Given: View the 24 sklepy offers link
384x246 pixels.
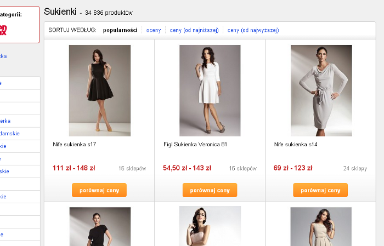Looking at the screenshot, I should (x=355, y=169).
